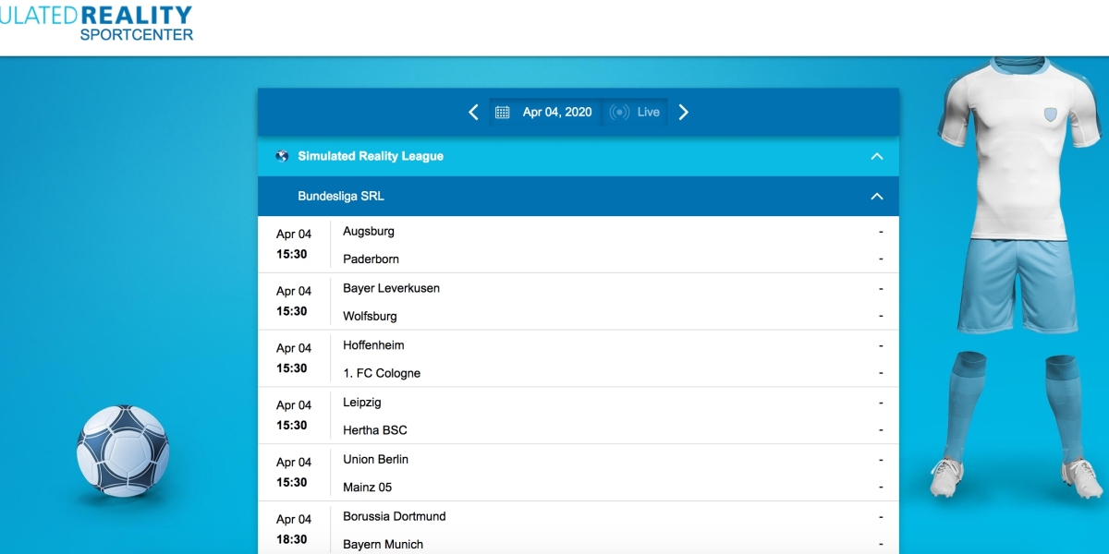Select Union Berlin vs Mainz 05 match

pos(578,474)
